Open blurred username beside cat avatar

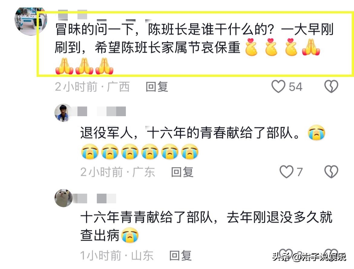pos(97,198)
